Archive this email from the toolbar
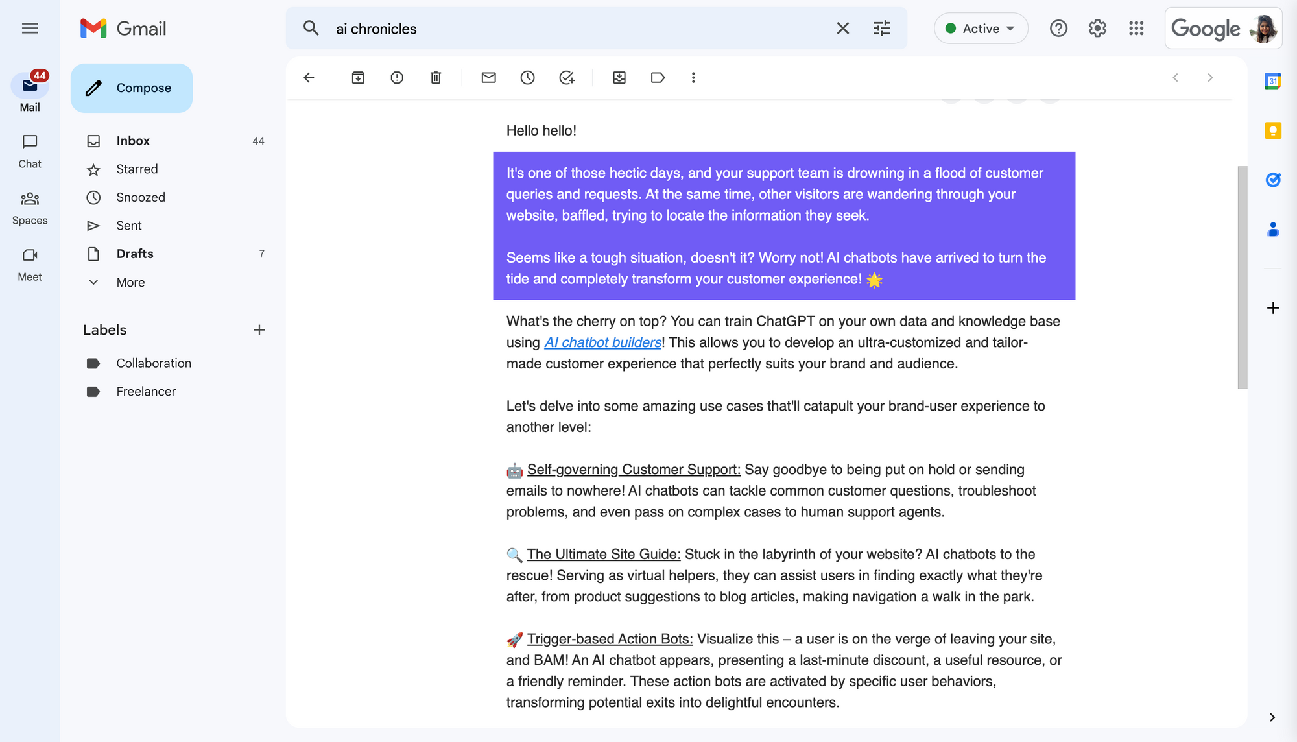Image resolution: width=1297 pixels, height=742 pixels. (357, 77)
